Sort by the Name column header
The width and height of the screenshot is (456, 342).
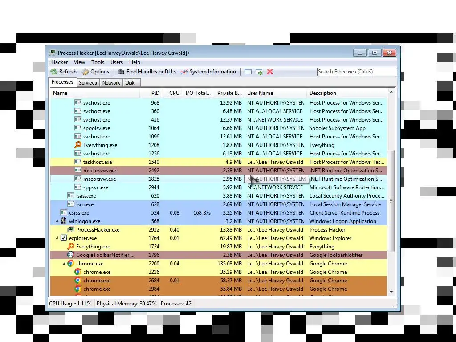click(95, 93)
